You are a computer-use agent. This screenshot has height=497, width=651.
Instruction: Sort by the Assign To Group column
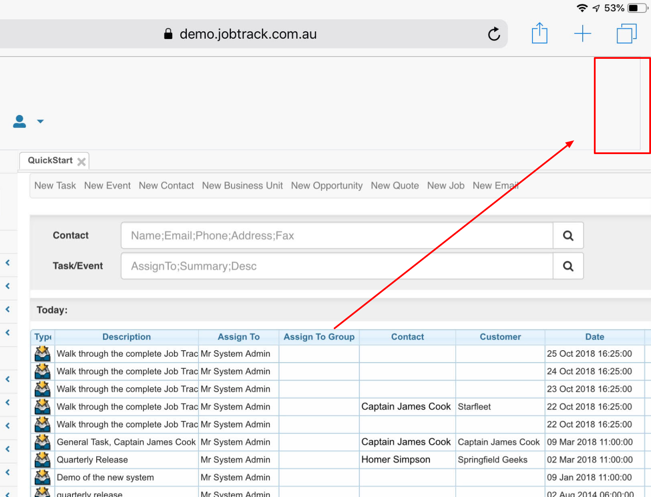pos(319,337)
